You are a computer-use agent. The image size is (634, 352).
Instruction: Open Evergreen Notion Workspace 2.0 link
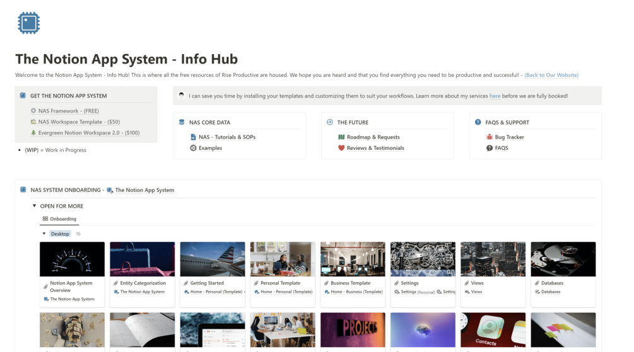[89, 132]
